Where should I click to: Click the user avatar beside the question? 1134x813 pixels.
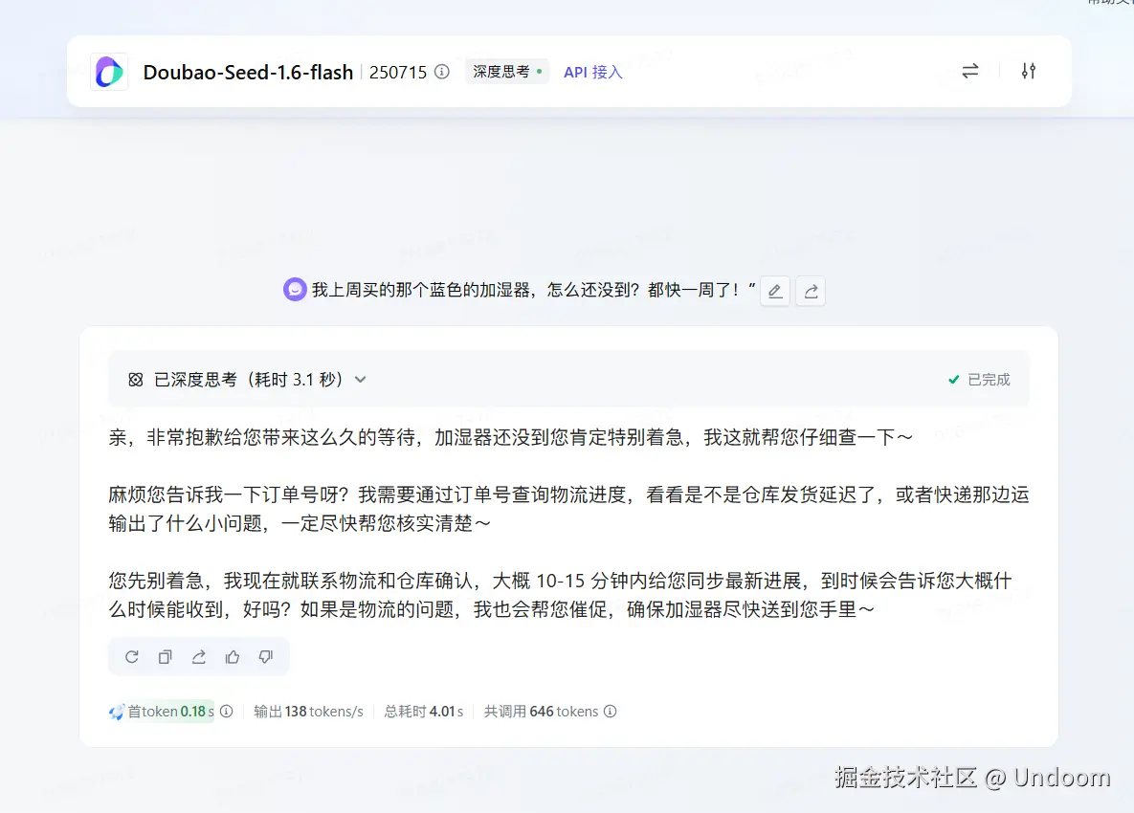click(x=295, y=290)
